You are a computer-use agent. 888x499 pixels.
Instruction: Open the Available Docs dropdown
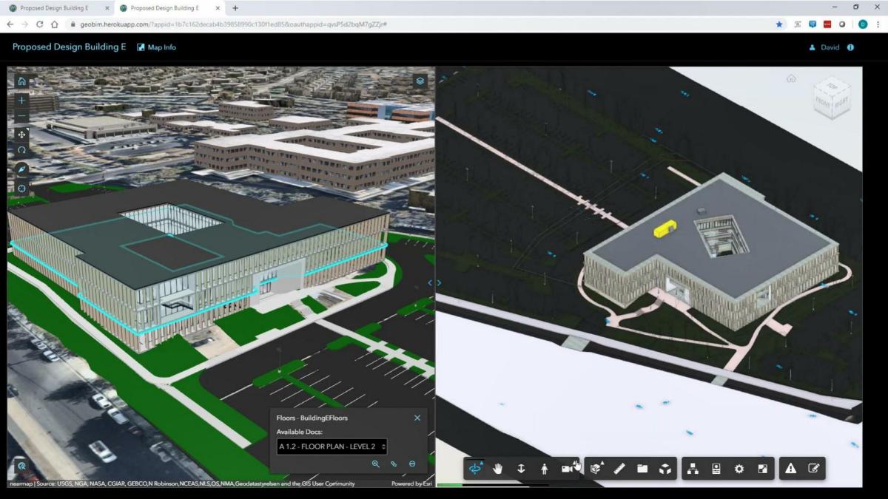(x=332, y=447)
